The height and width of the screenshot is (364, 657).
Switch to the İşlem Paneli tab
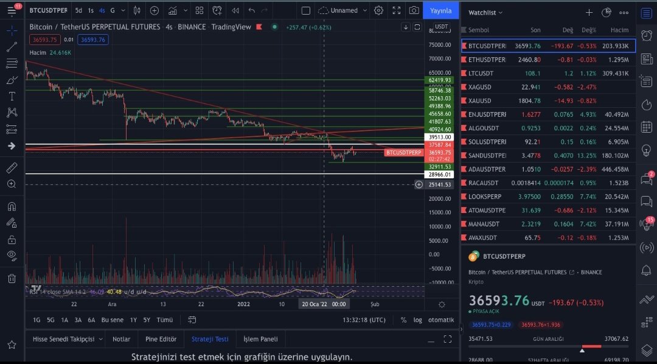[x=260, y=339]
